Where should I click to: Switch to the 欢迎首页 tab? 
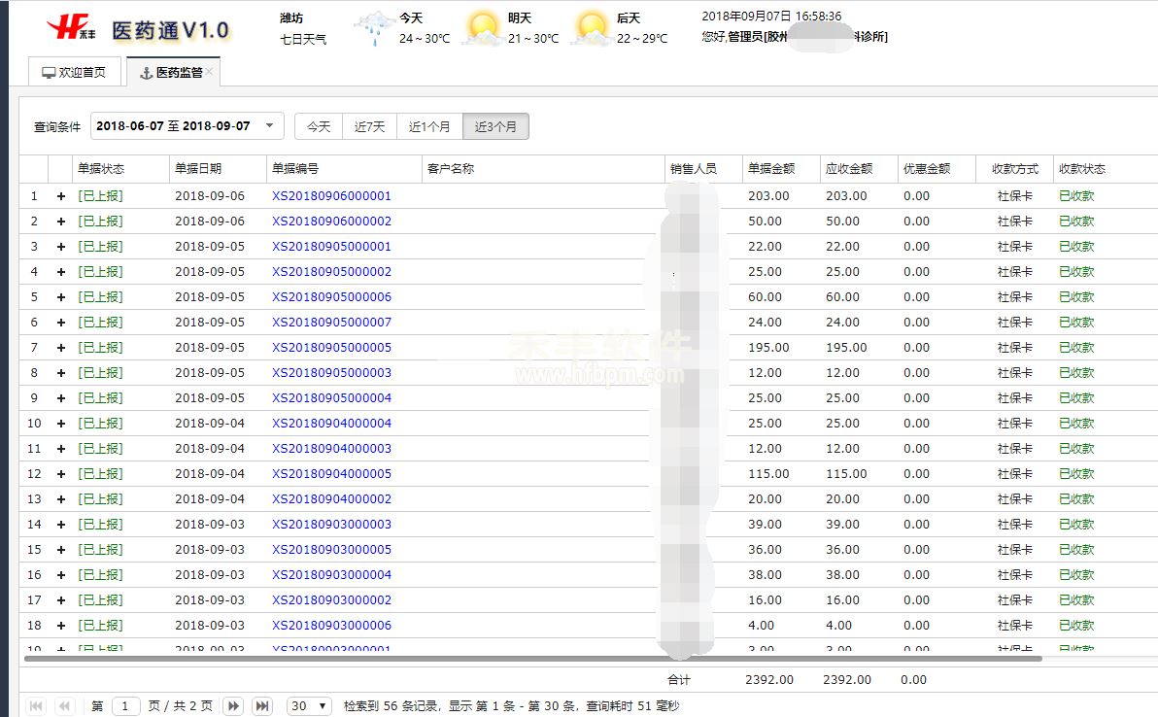[74, 73]
